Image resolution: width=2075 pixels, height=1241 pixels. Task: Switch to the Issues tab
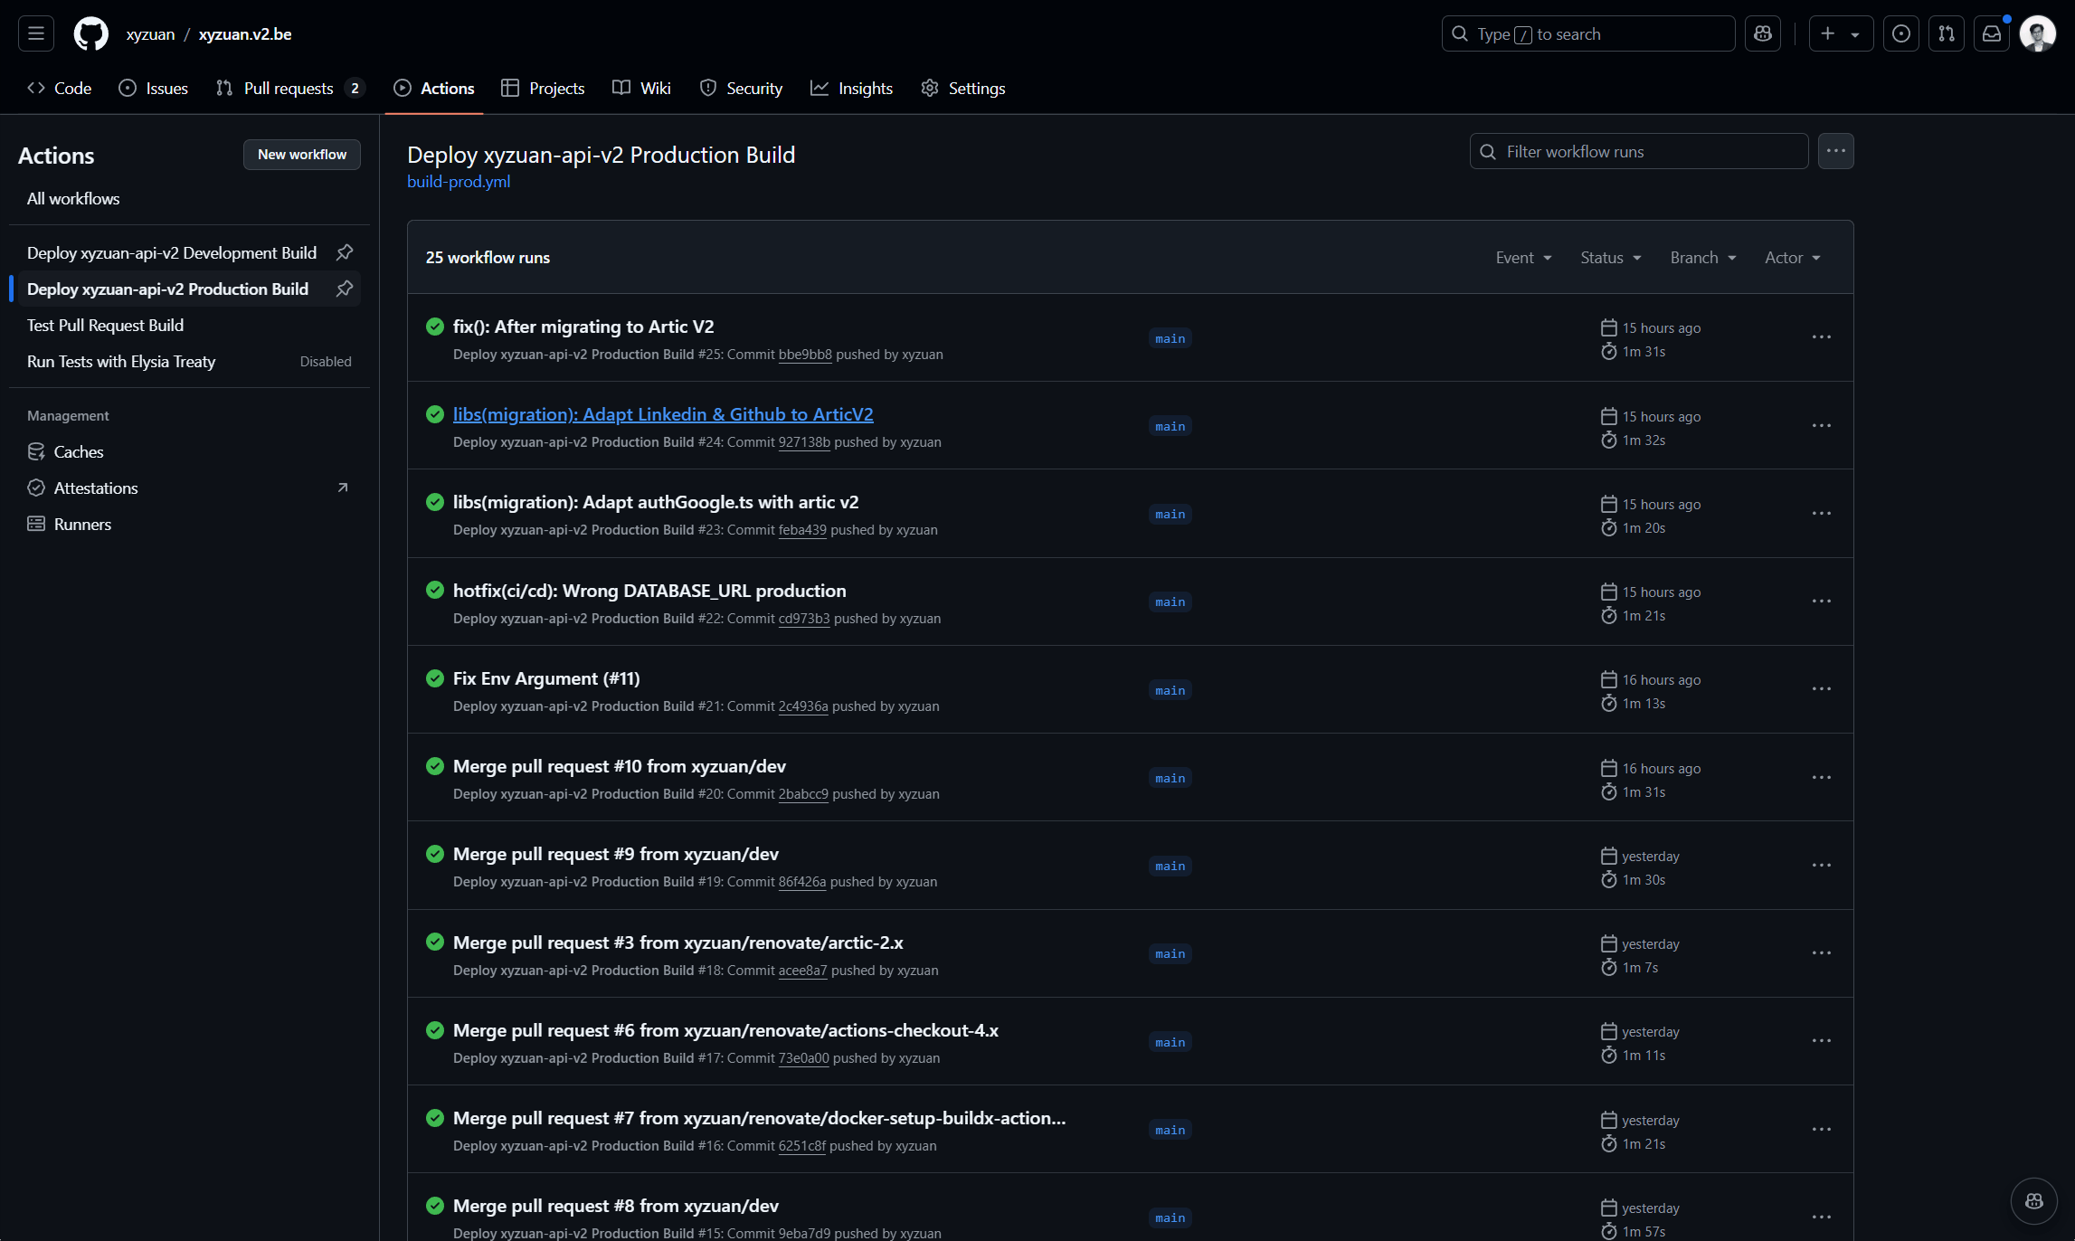154,89
